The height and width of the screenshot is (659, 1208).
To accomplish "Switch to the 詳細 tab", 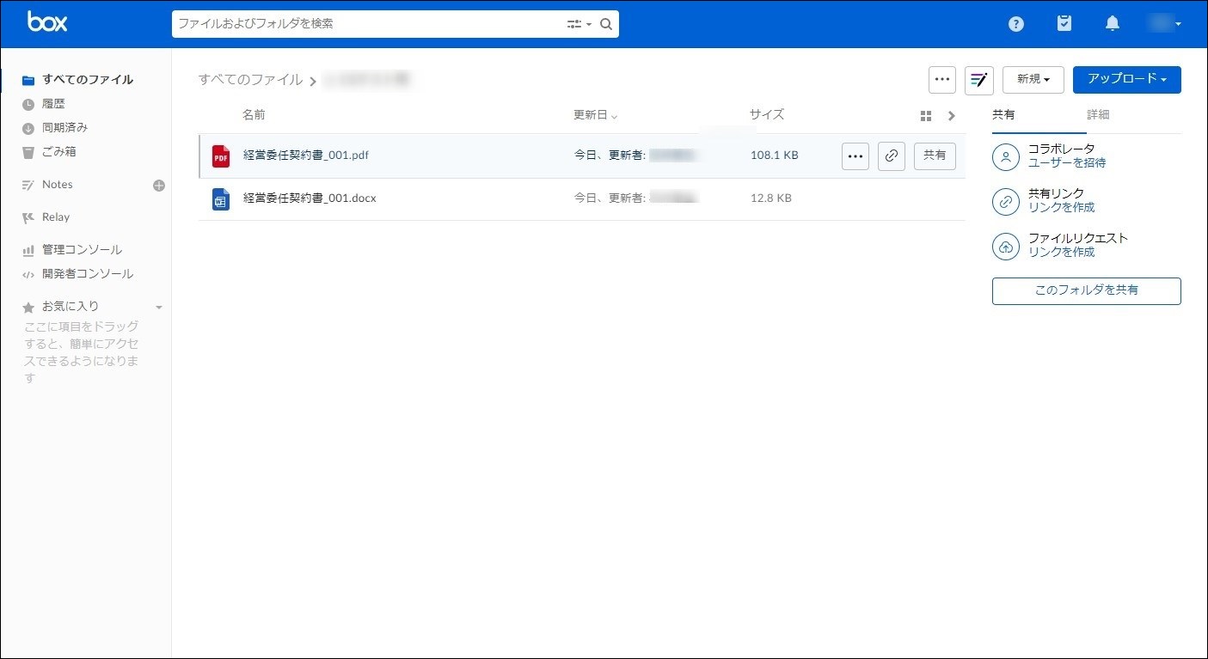I will (1098, 115).
